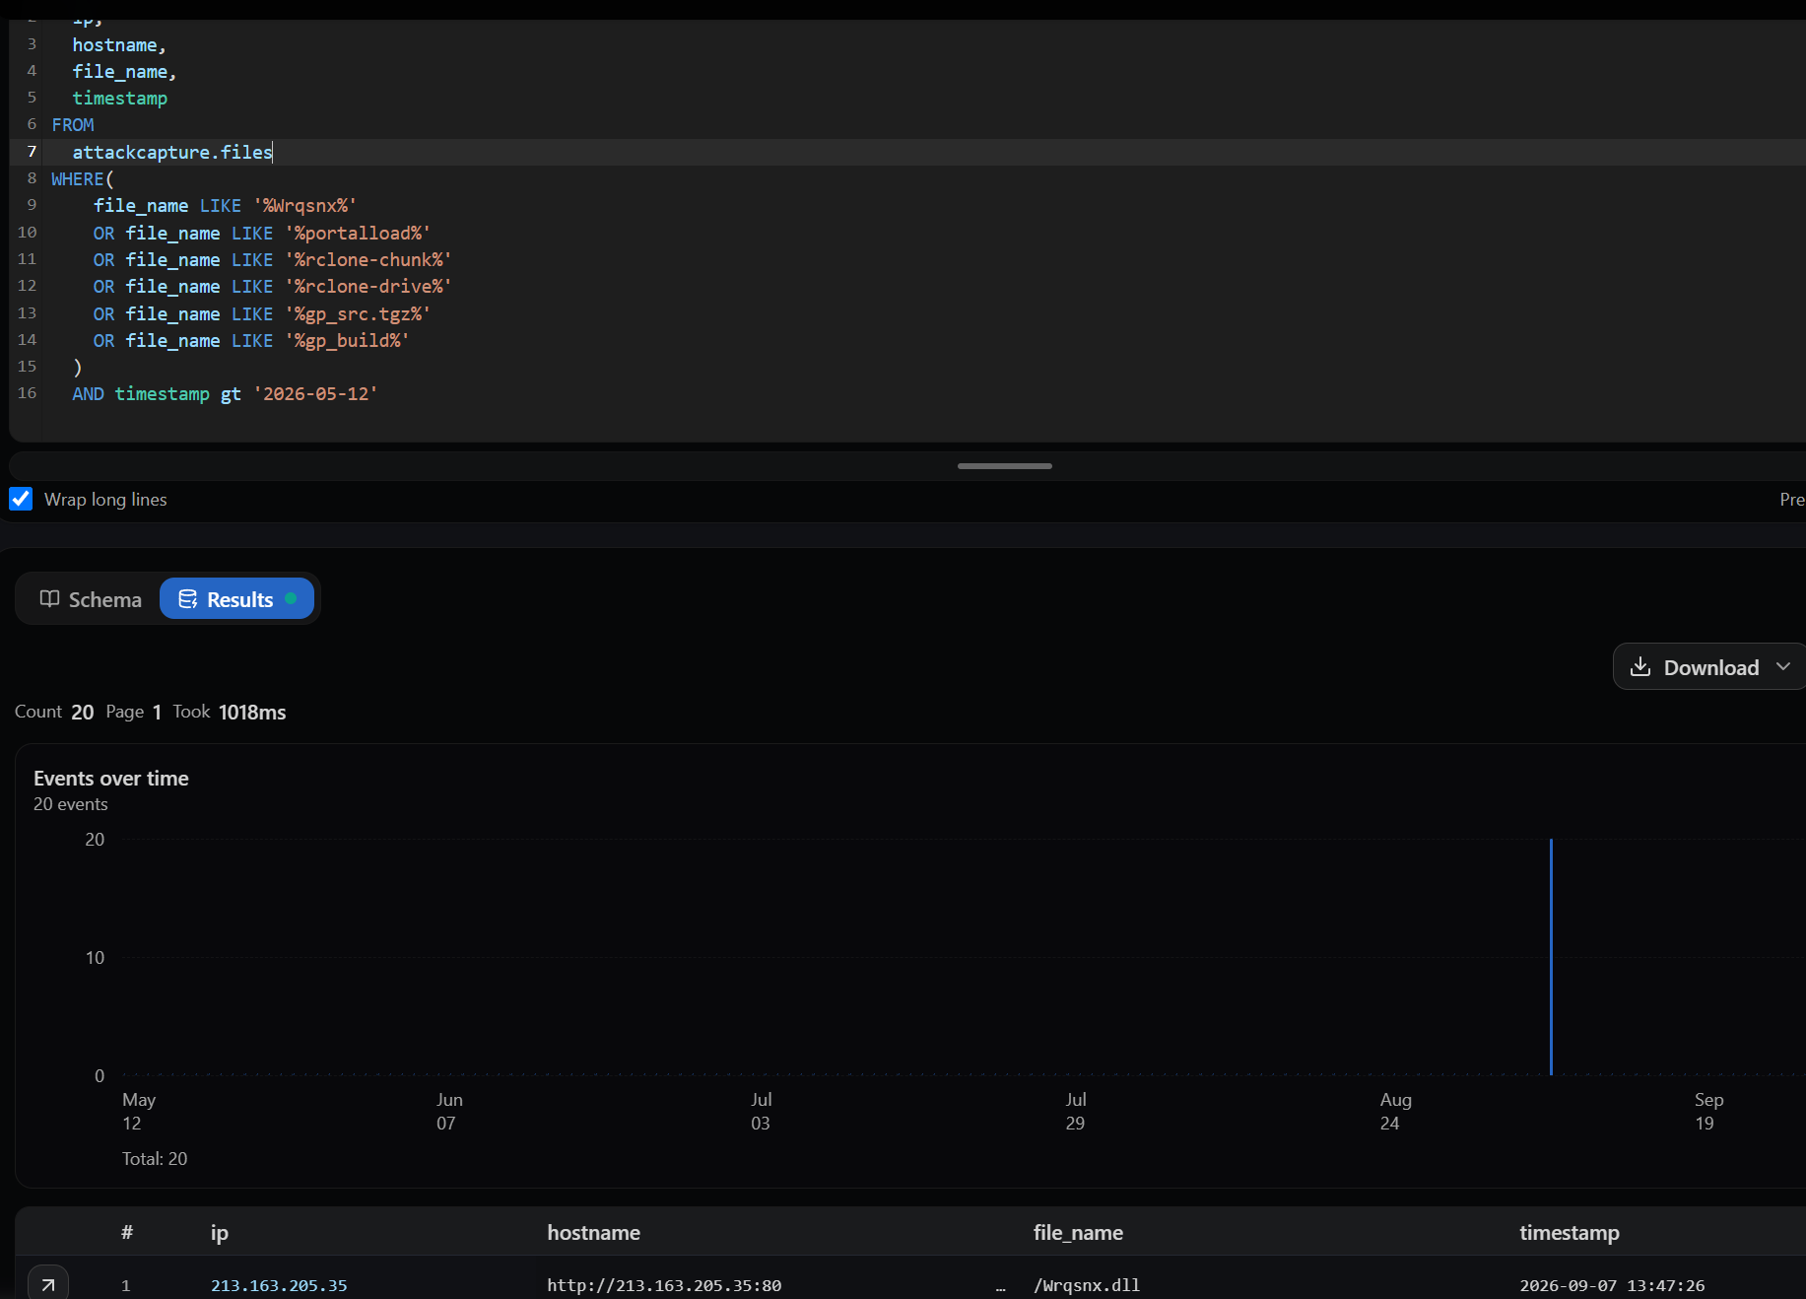Select the Results tab
This screenshot has height=1299, width=1806.
click(236, 599)
